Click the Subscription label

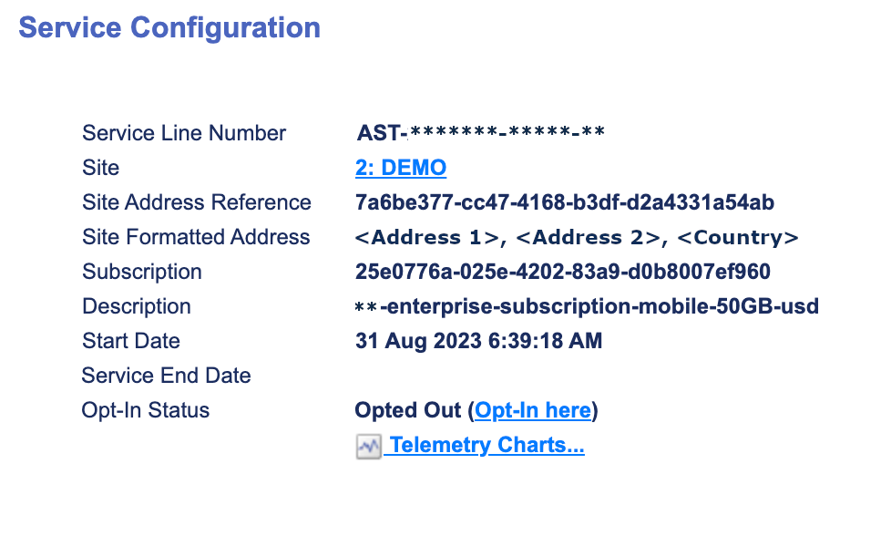pos(142,272)
